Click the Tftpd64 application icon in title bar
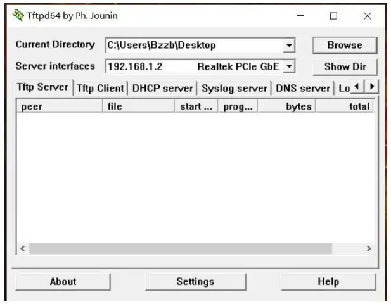The height and width of the screenshot is (304, 391). 18,15
